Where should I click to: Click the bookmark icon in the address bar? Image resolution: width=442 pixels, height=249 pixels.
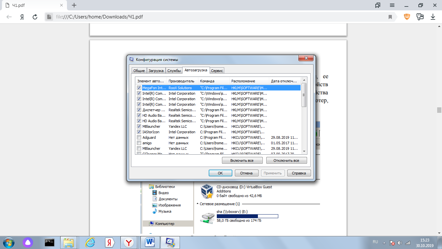[391, 17]
